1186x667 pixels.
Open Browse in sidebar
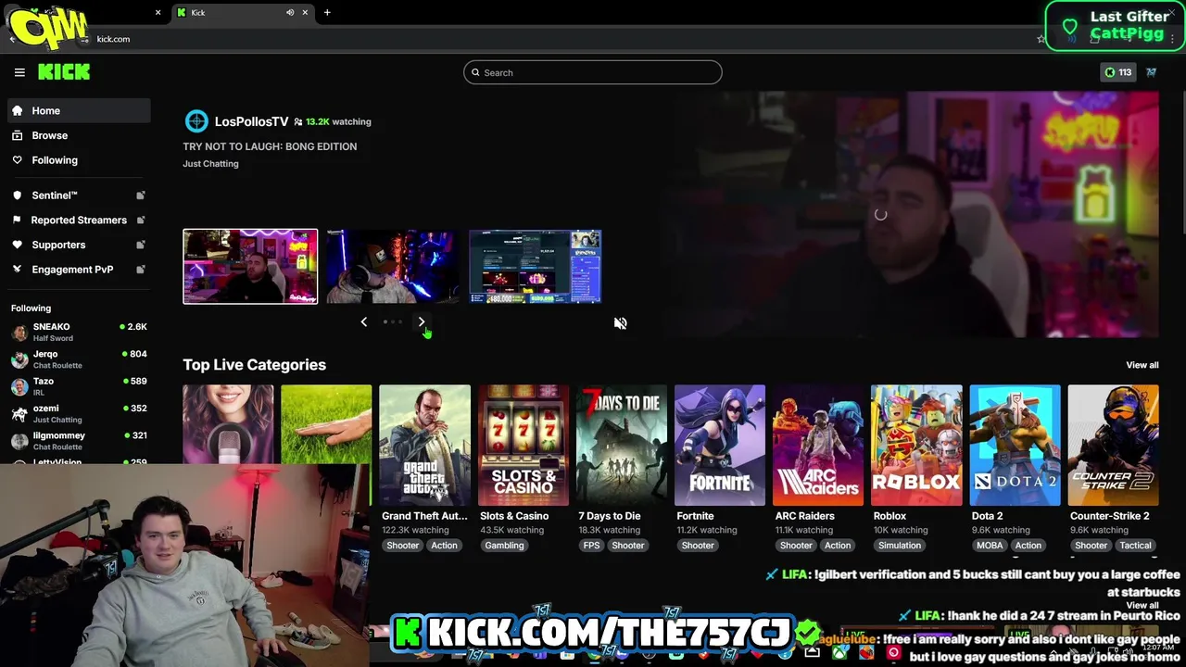[79, 135]
